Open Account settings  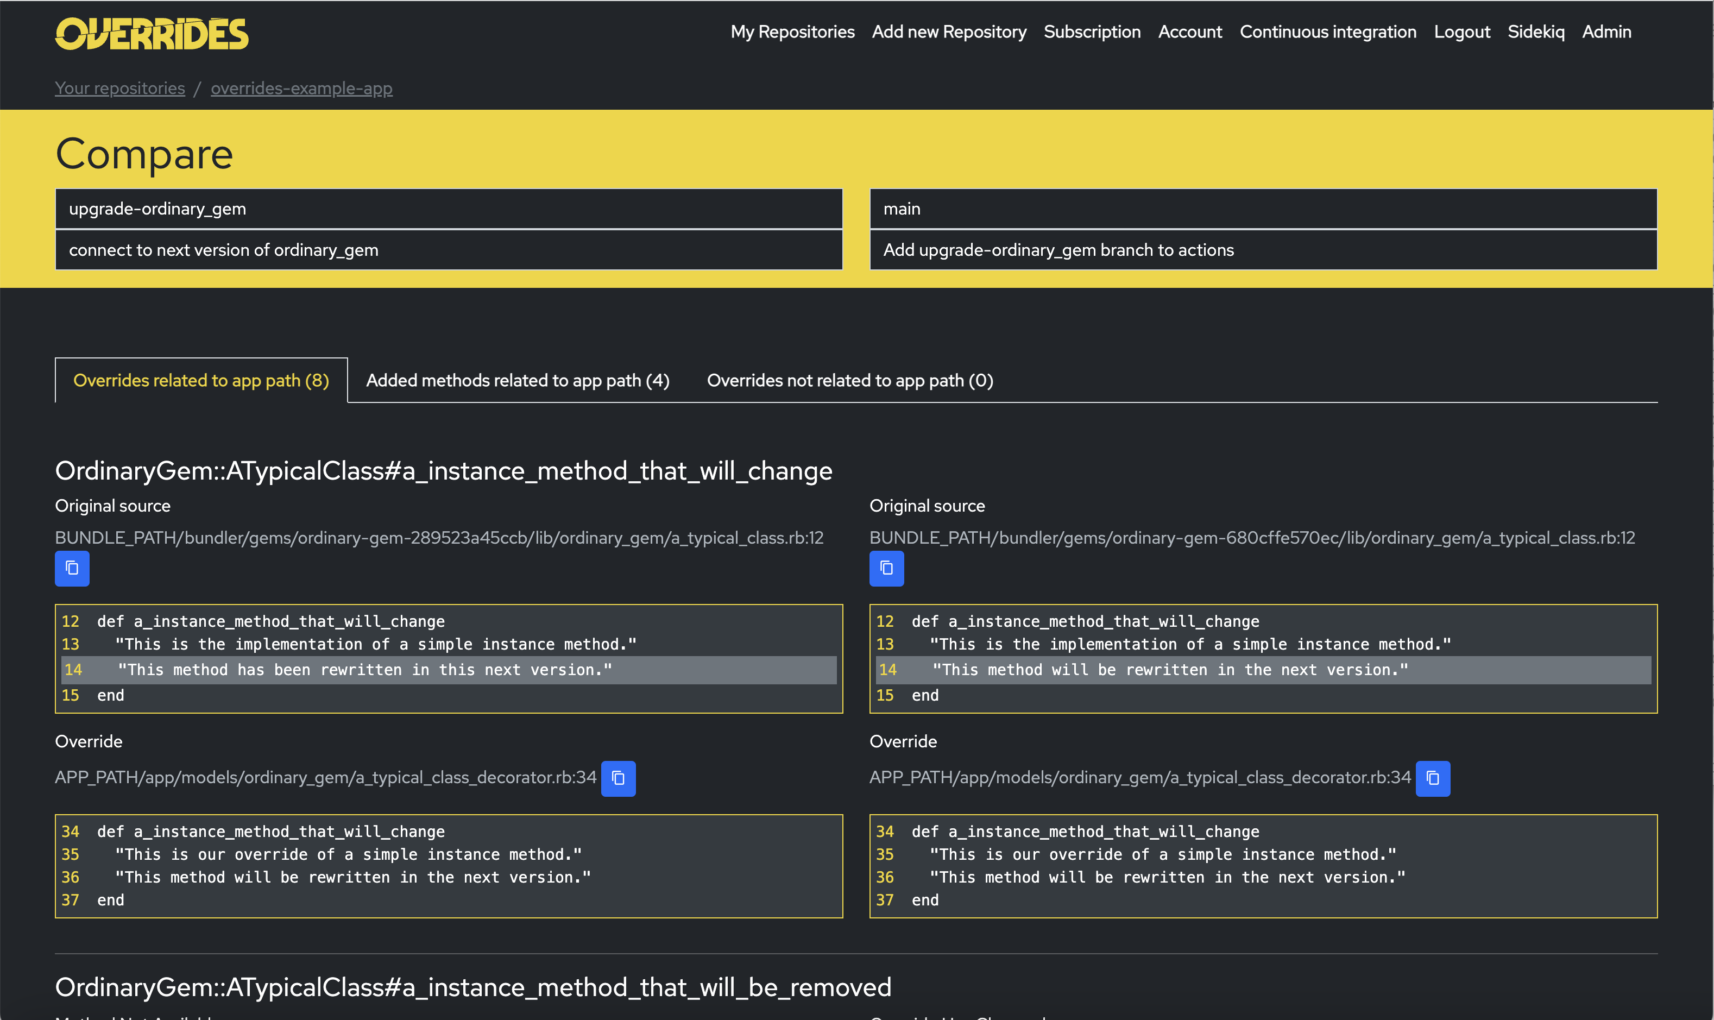pos(1190,32)
